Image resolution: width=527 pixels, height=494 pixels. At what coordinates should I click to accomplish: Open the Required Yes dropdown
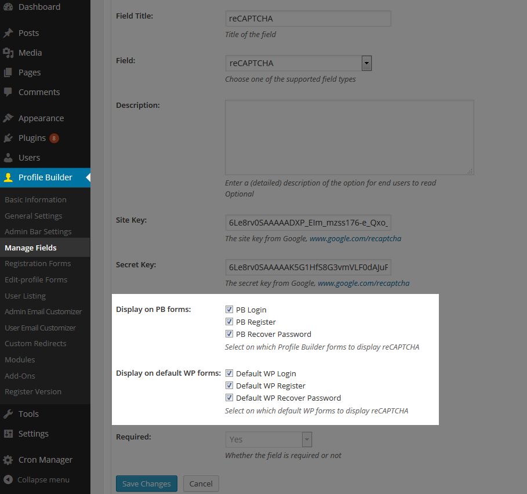coord(268,439)
